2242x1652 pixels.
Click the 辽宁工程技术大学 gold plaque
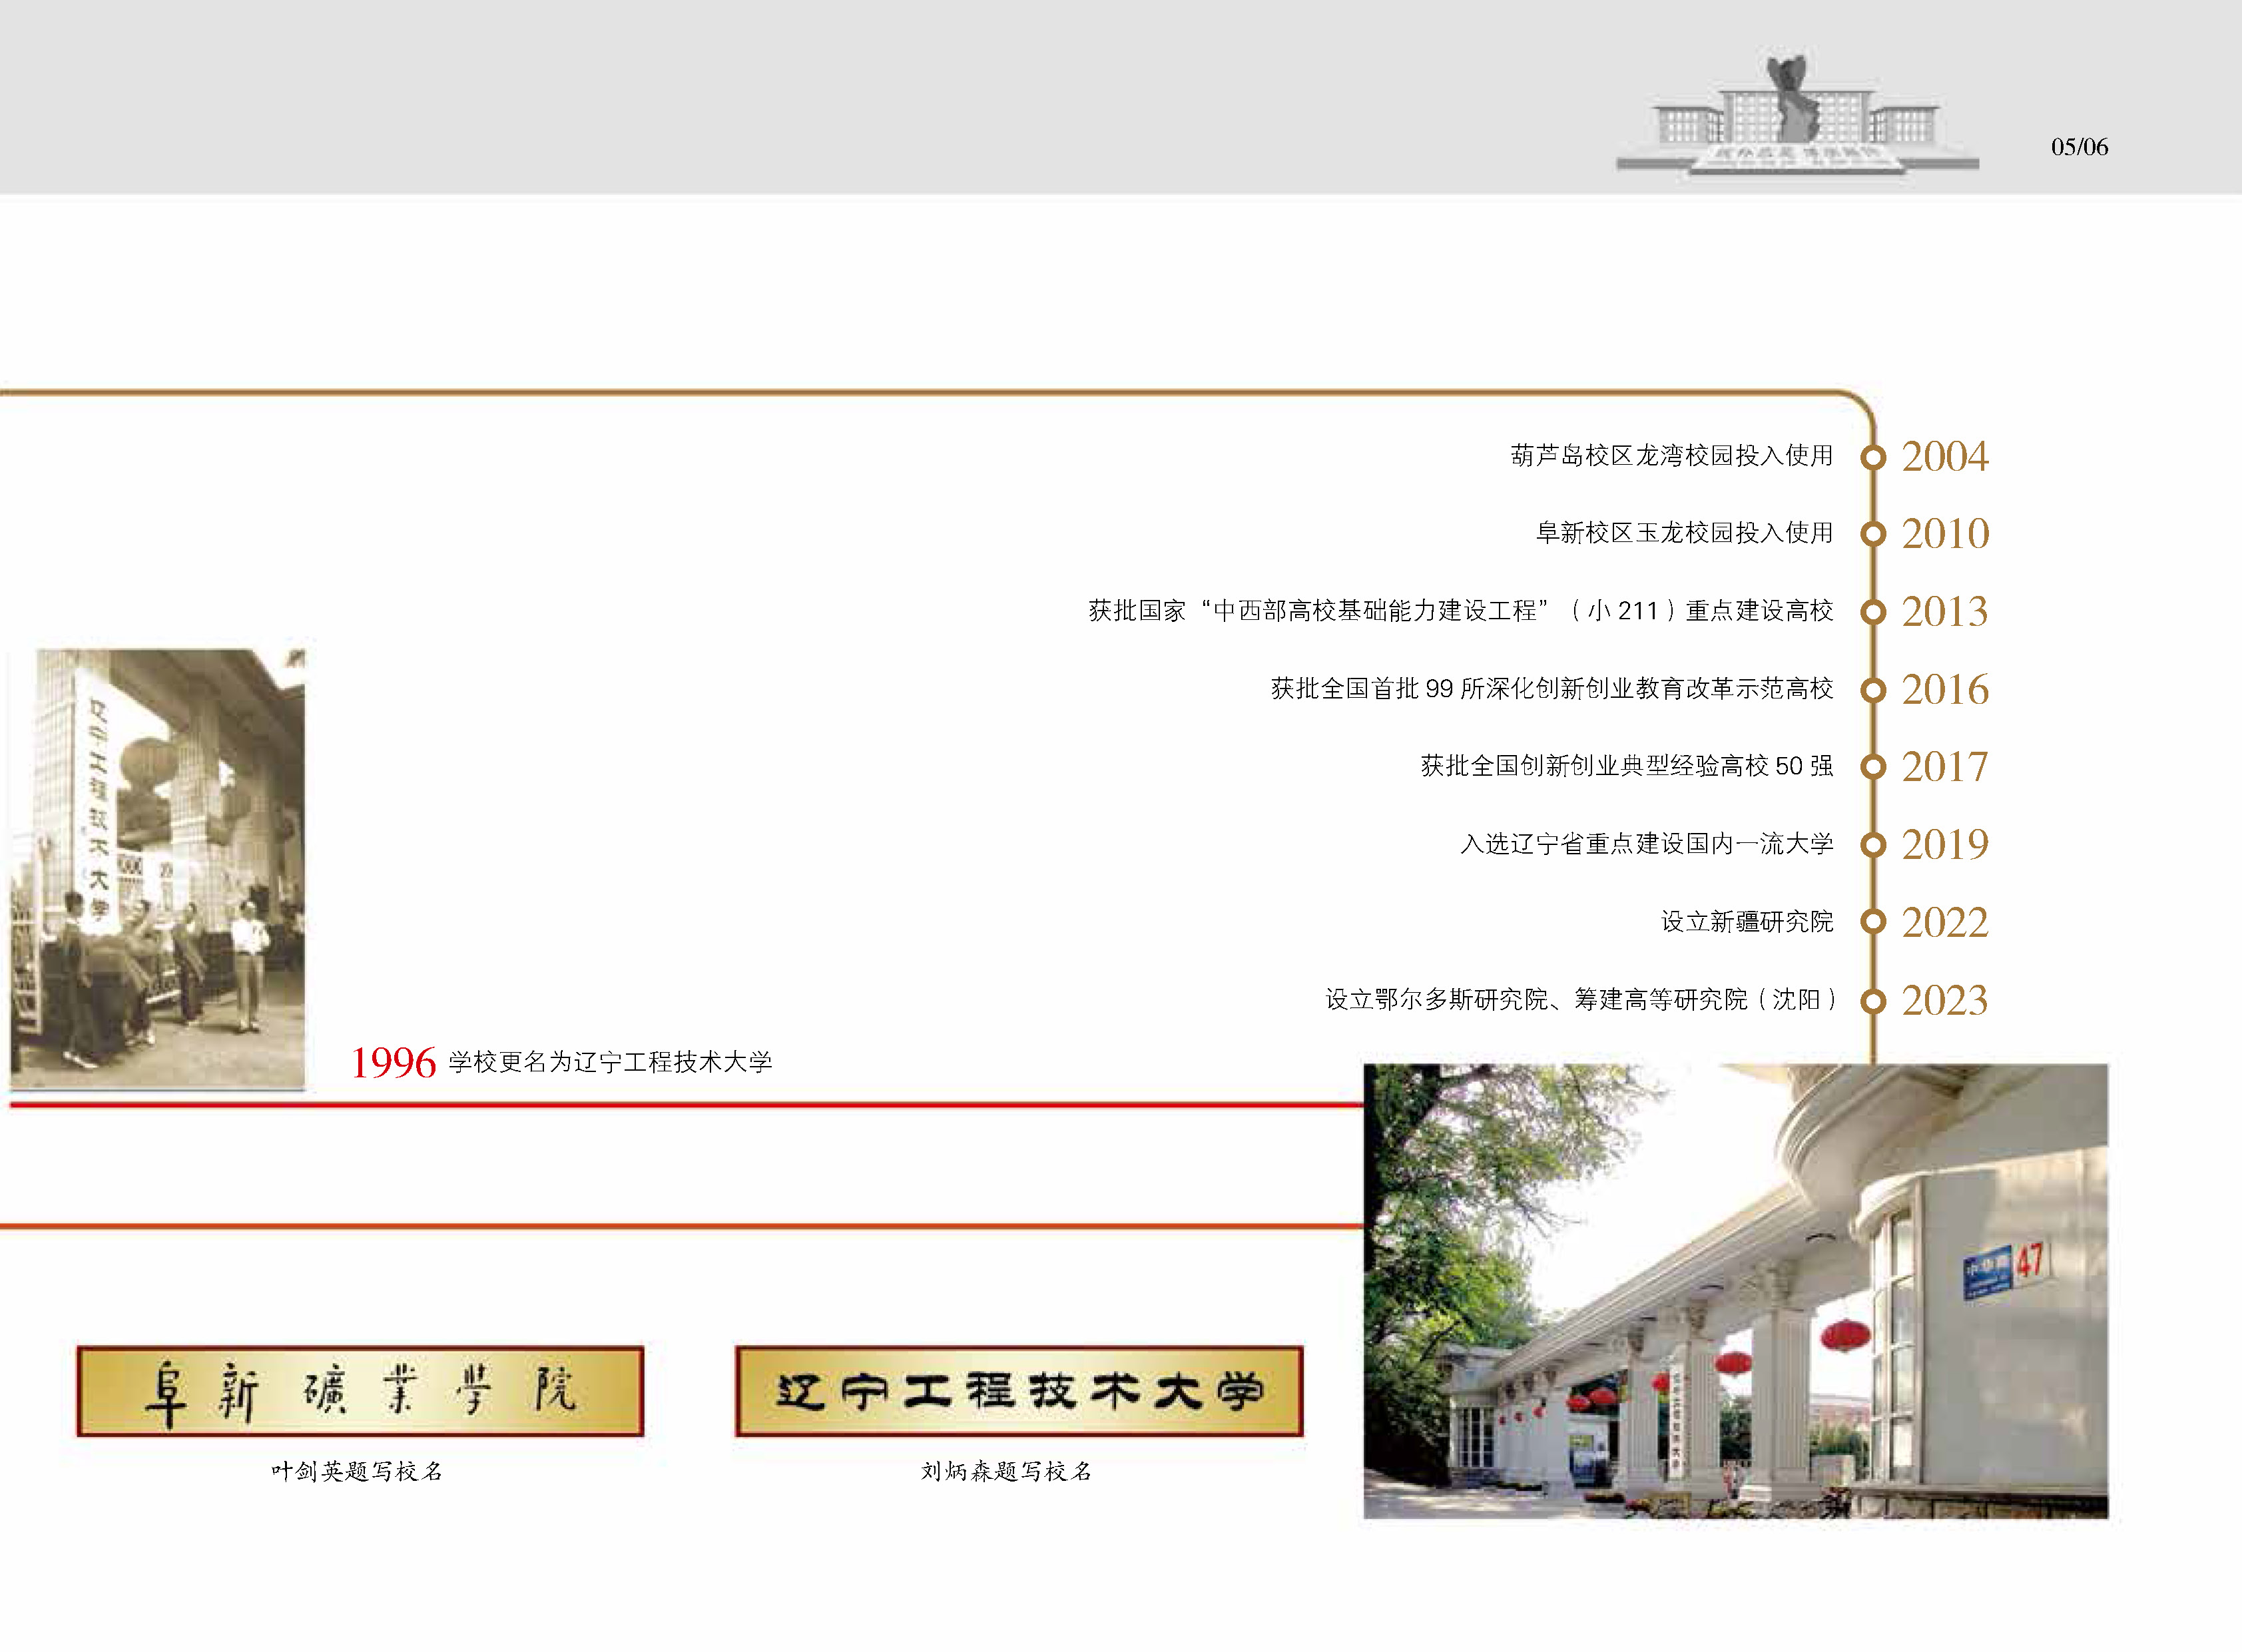pyautogui.click(x=1019, y=1391)
